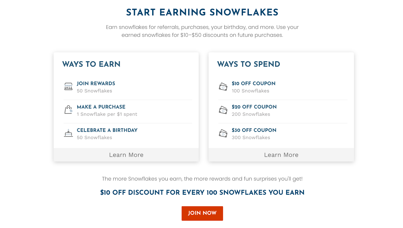403x228 pixels.
Task: Select the Join Rewards heading
Action: (x=96, y=83)
